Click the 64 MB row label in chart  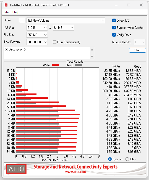click(11, 152)
